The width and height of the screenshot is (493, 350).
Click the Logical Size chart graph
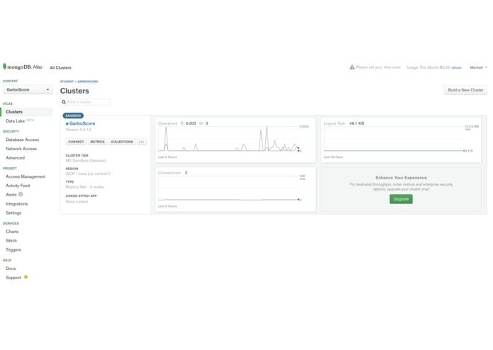394,139
